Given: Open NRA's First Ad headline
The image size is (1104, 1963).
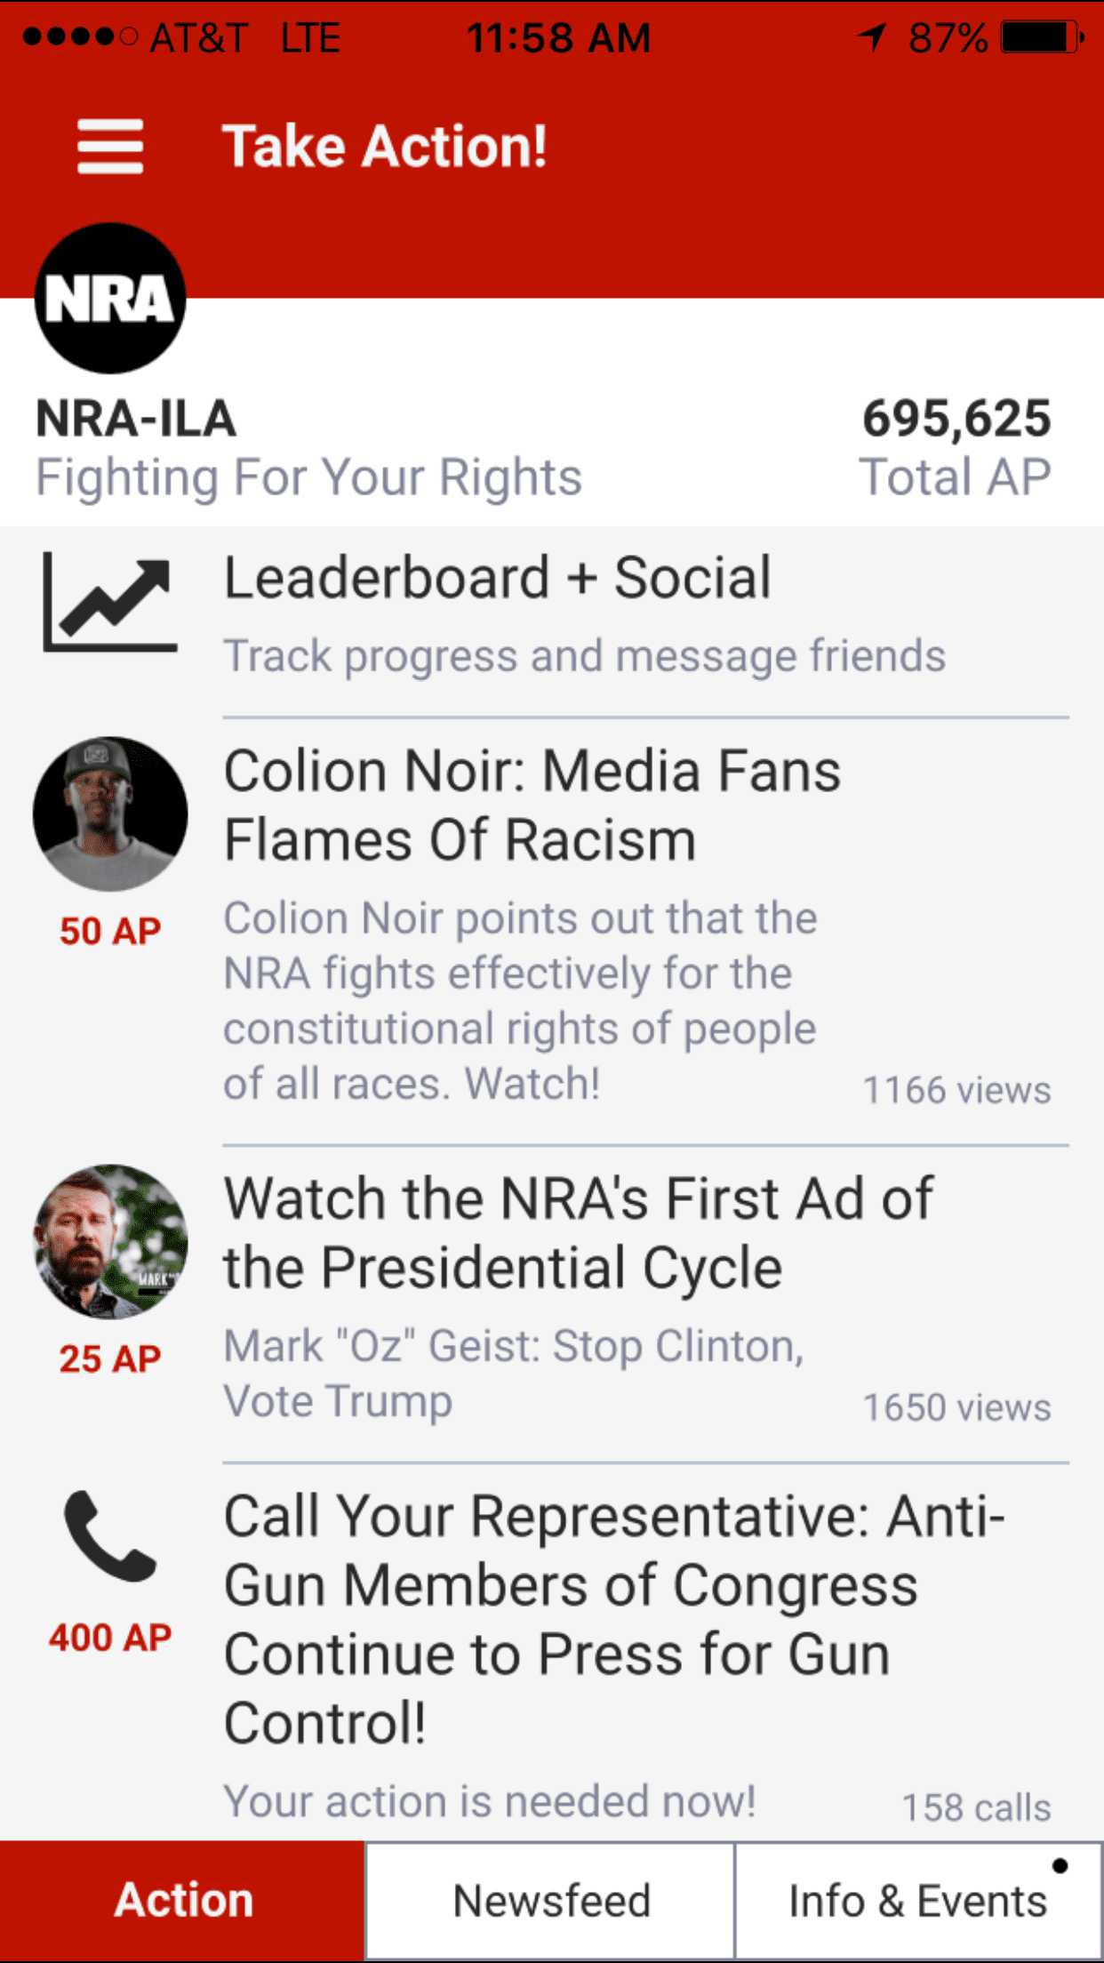Looking at the screenshot, I should 578,1232.
